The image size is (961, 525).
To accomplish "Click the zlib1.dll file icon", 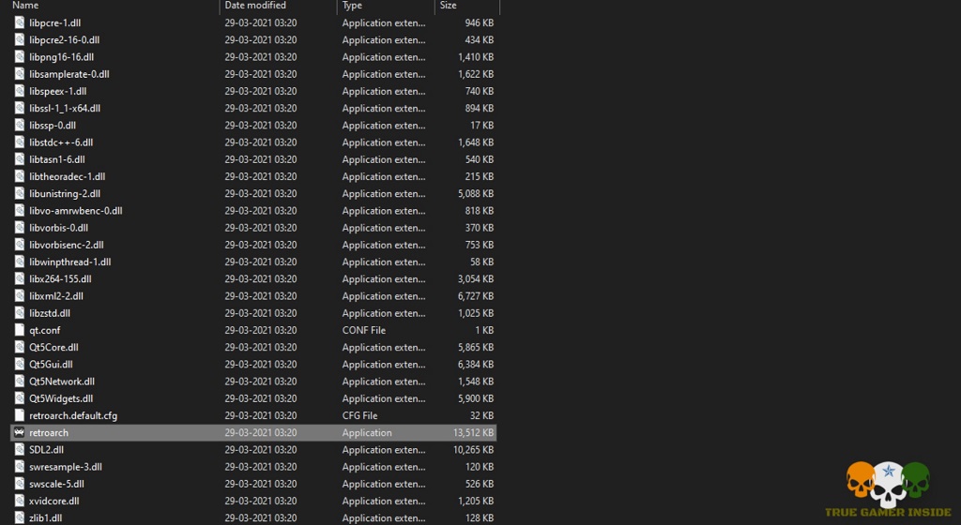I will coord(20,517).
